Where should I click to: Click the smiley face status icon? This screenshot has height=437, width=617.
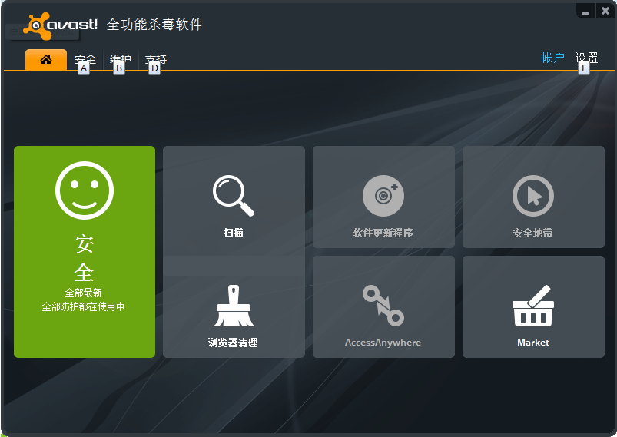tap(85, 190)
